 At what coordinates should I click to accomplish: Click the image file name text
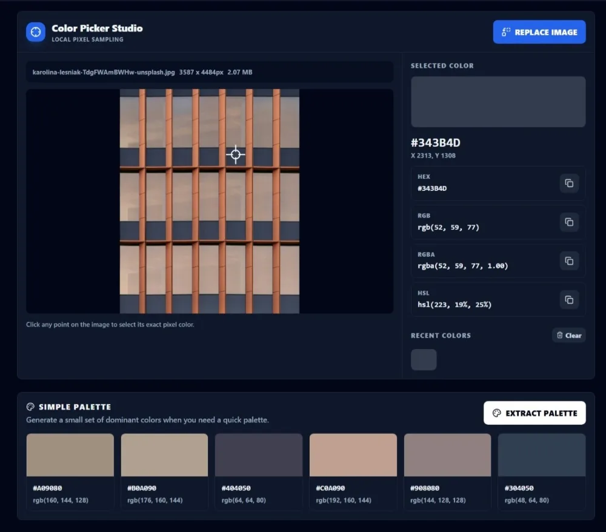[104, 72]
